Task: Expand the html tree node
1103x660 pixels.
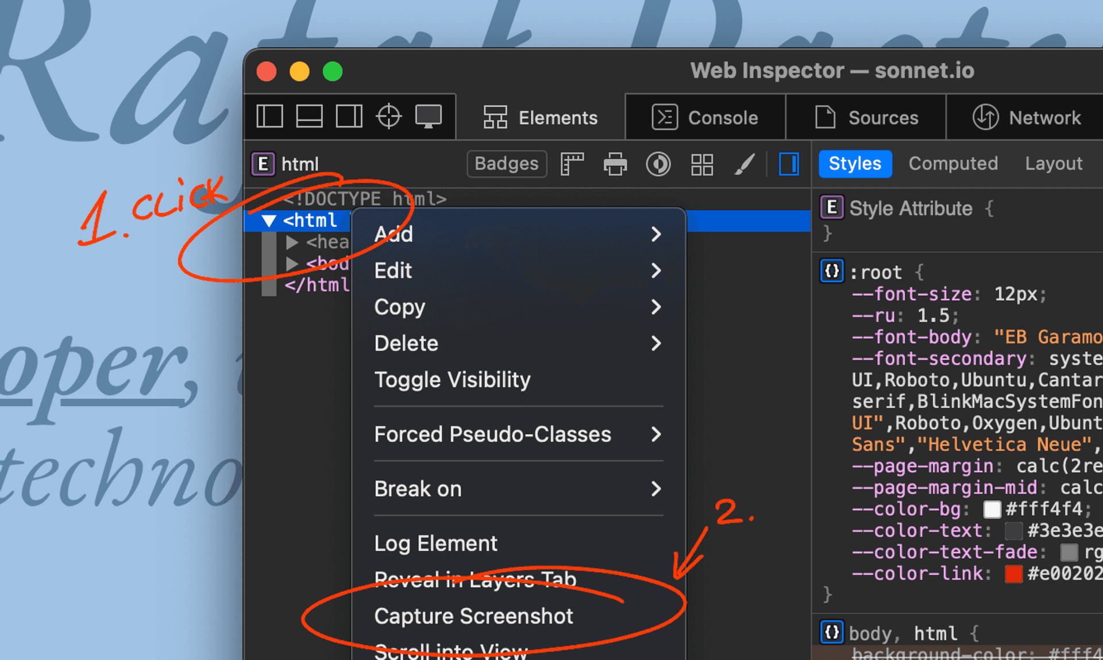Action: (x=267, y=220)
